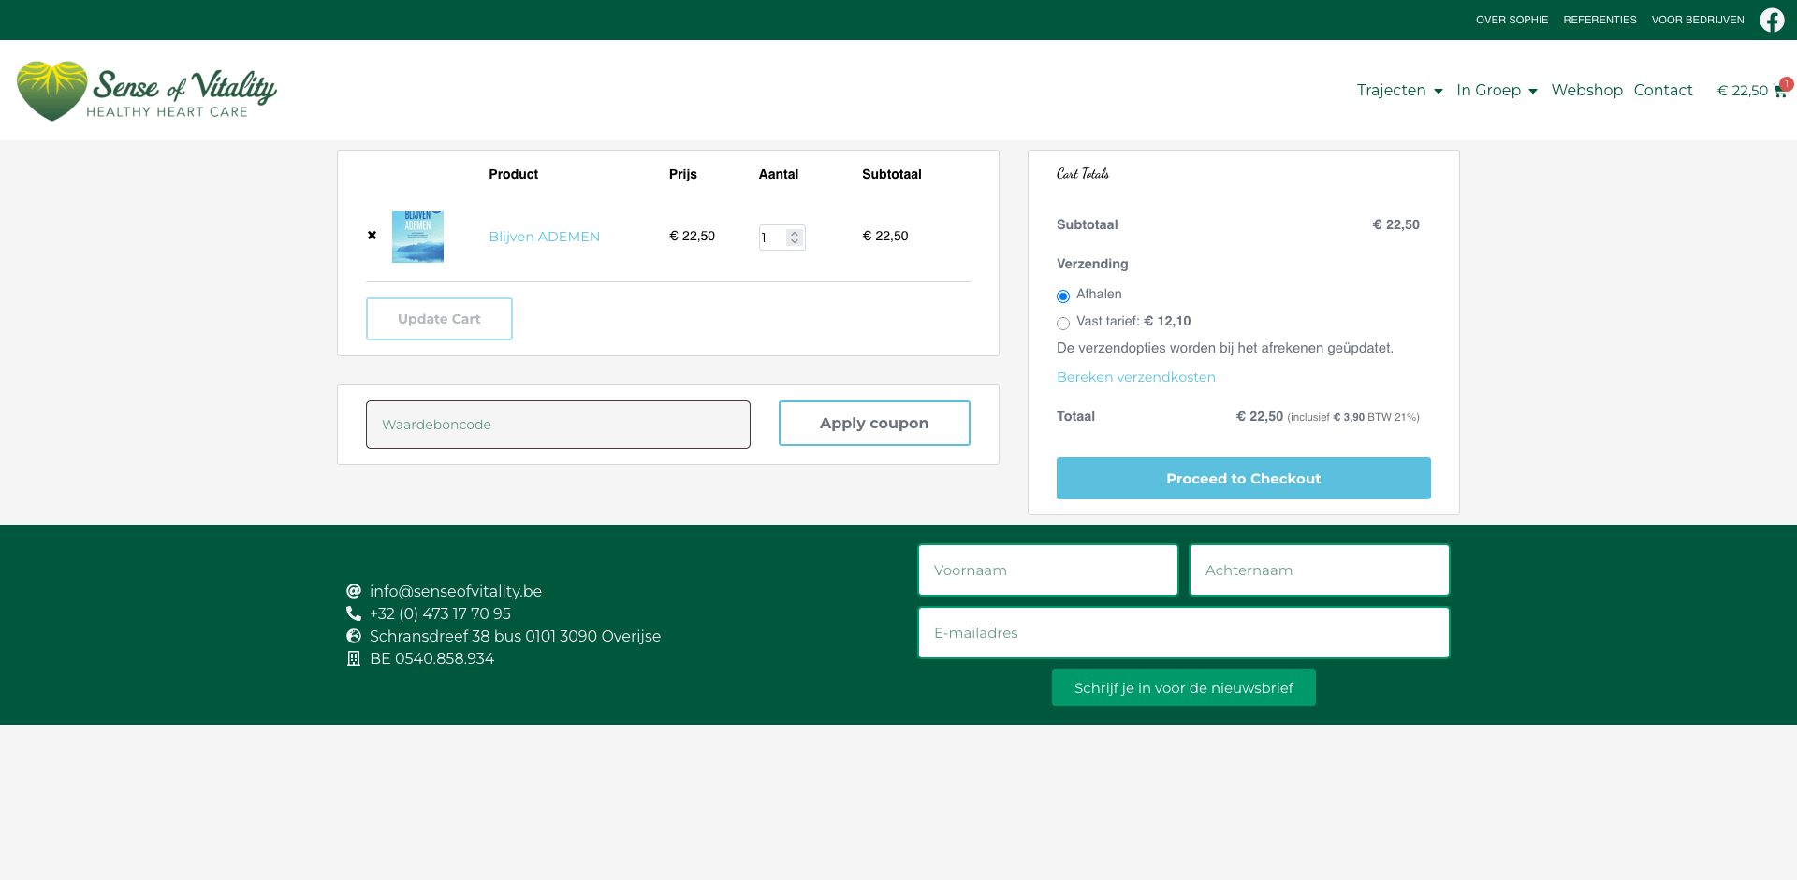Open Voor Bedrijven page
This screenshot has width=1797, height=880.
point(1698,20)
